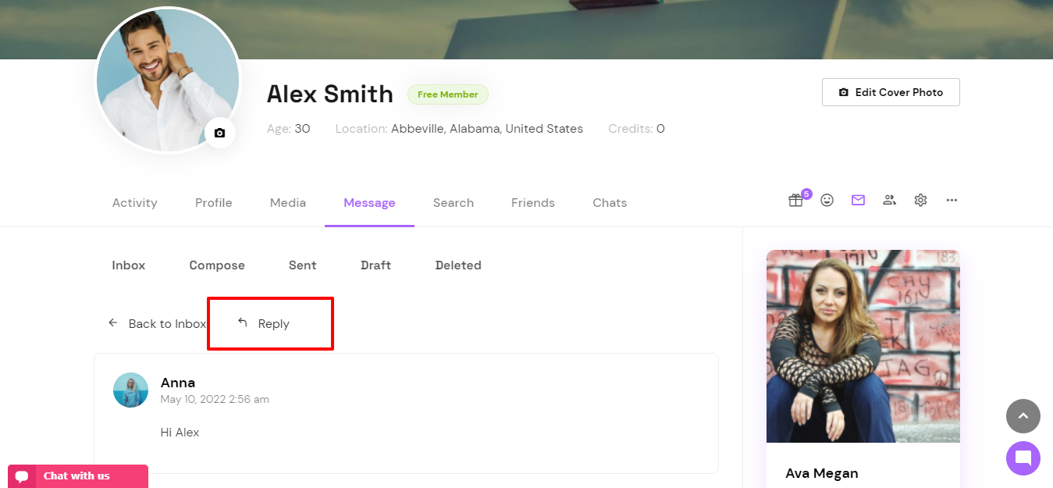Open the envelope messages icon
The image size is (1053, 488).
tap(859, 201)
